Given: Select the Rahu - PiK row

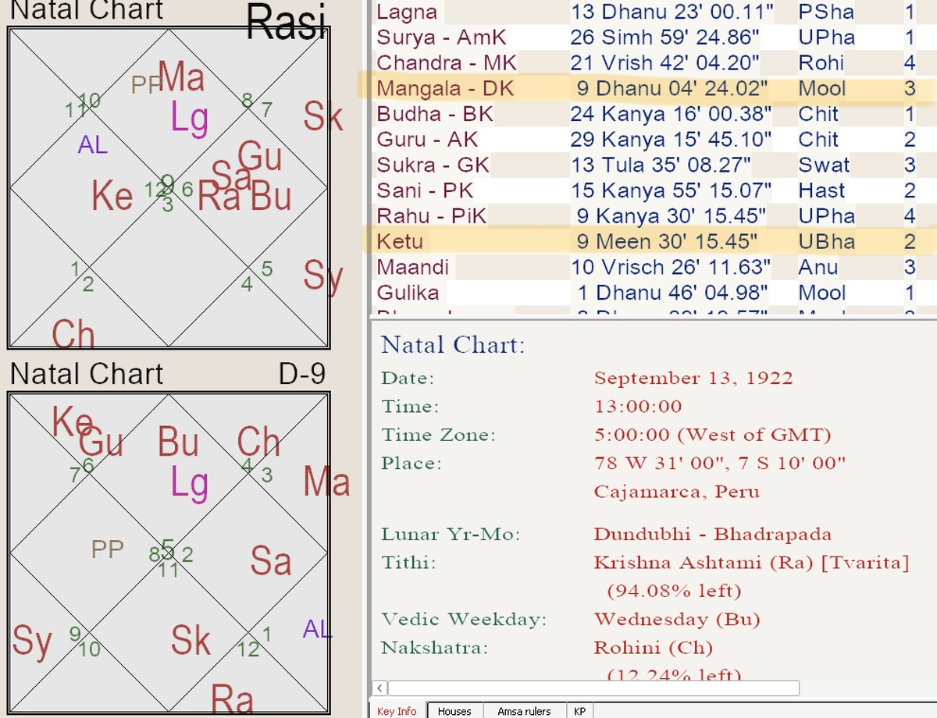Looking at the screenshot, I should point(652,216).
